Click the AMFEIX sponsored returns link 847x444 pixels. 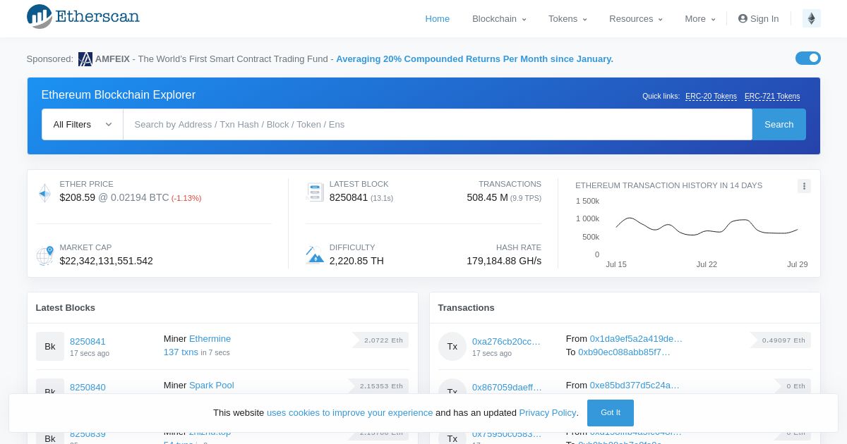pyautogui.click(x=474, y=59)
